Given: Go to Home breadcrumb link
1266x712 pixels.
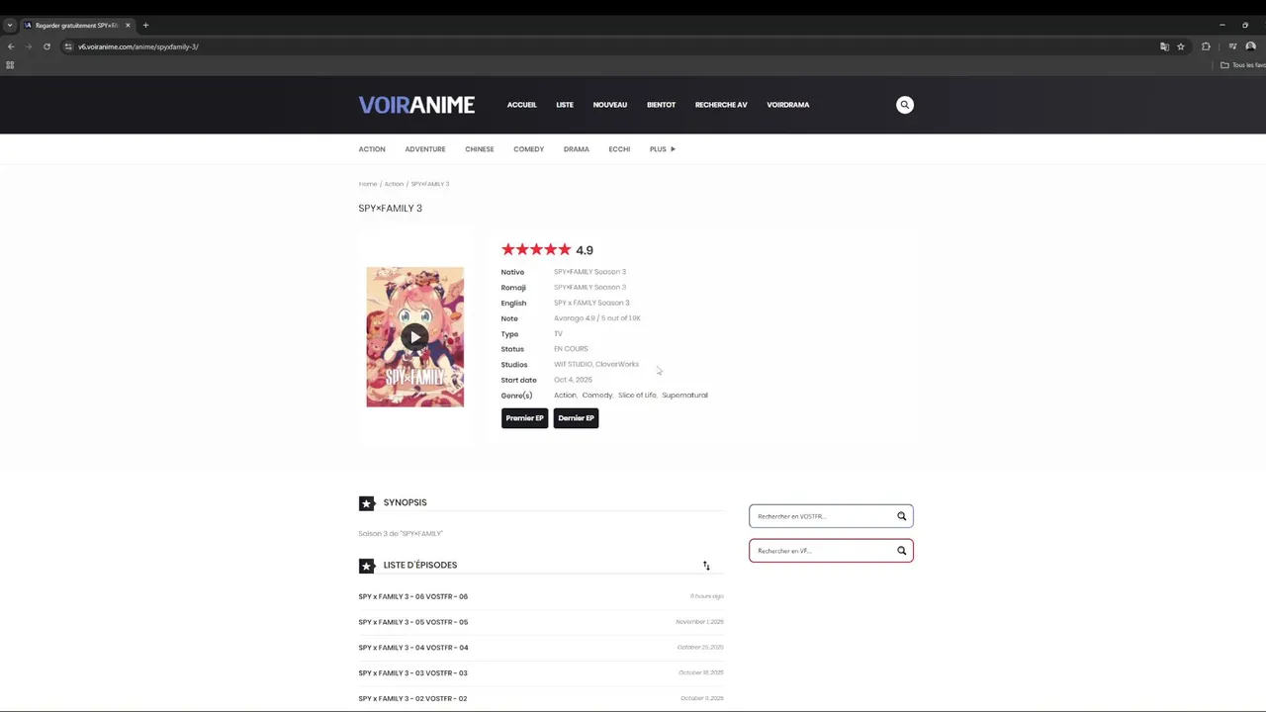Looking at the screenshot, I should click(368, 184).
